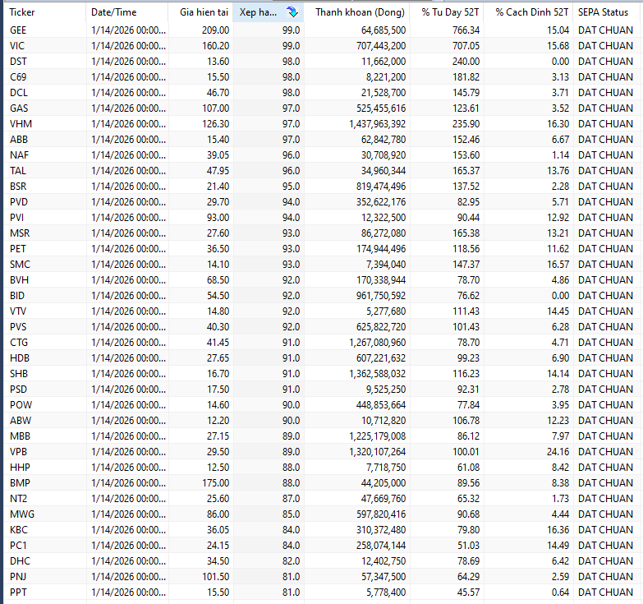The image size is (643, 604).
Task: Select the PSD ticker cell
Action: pos(18,389)
